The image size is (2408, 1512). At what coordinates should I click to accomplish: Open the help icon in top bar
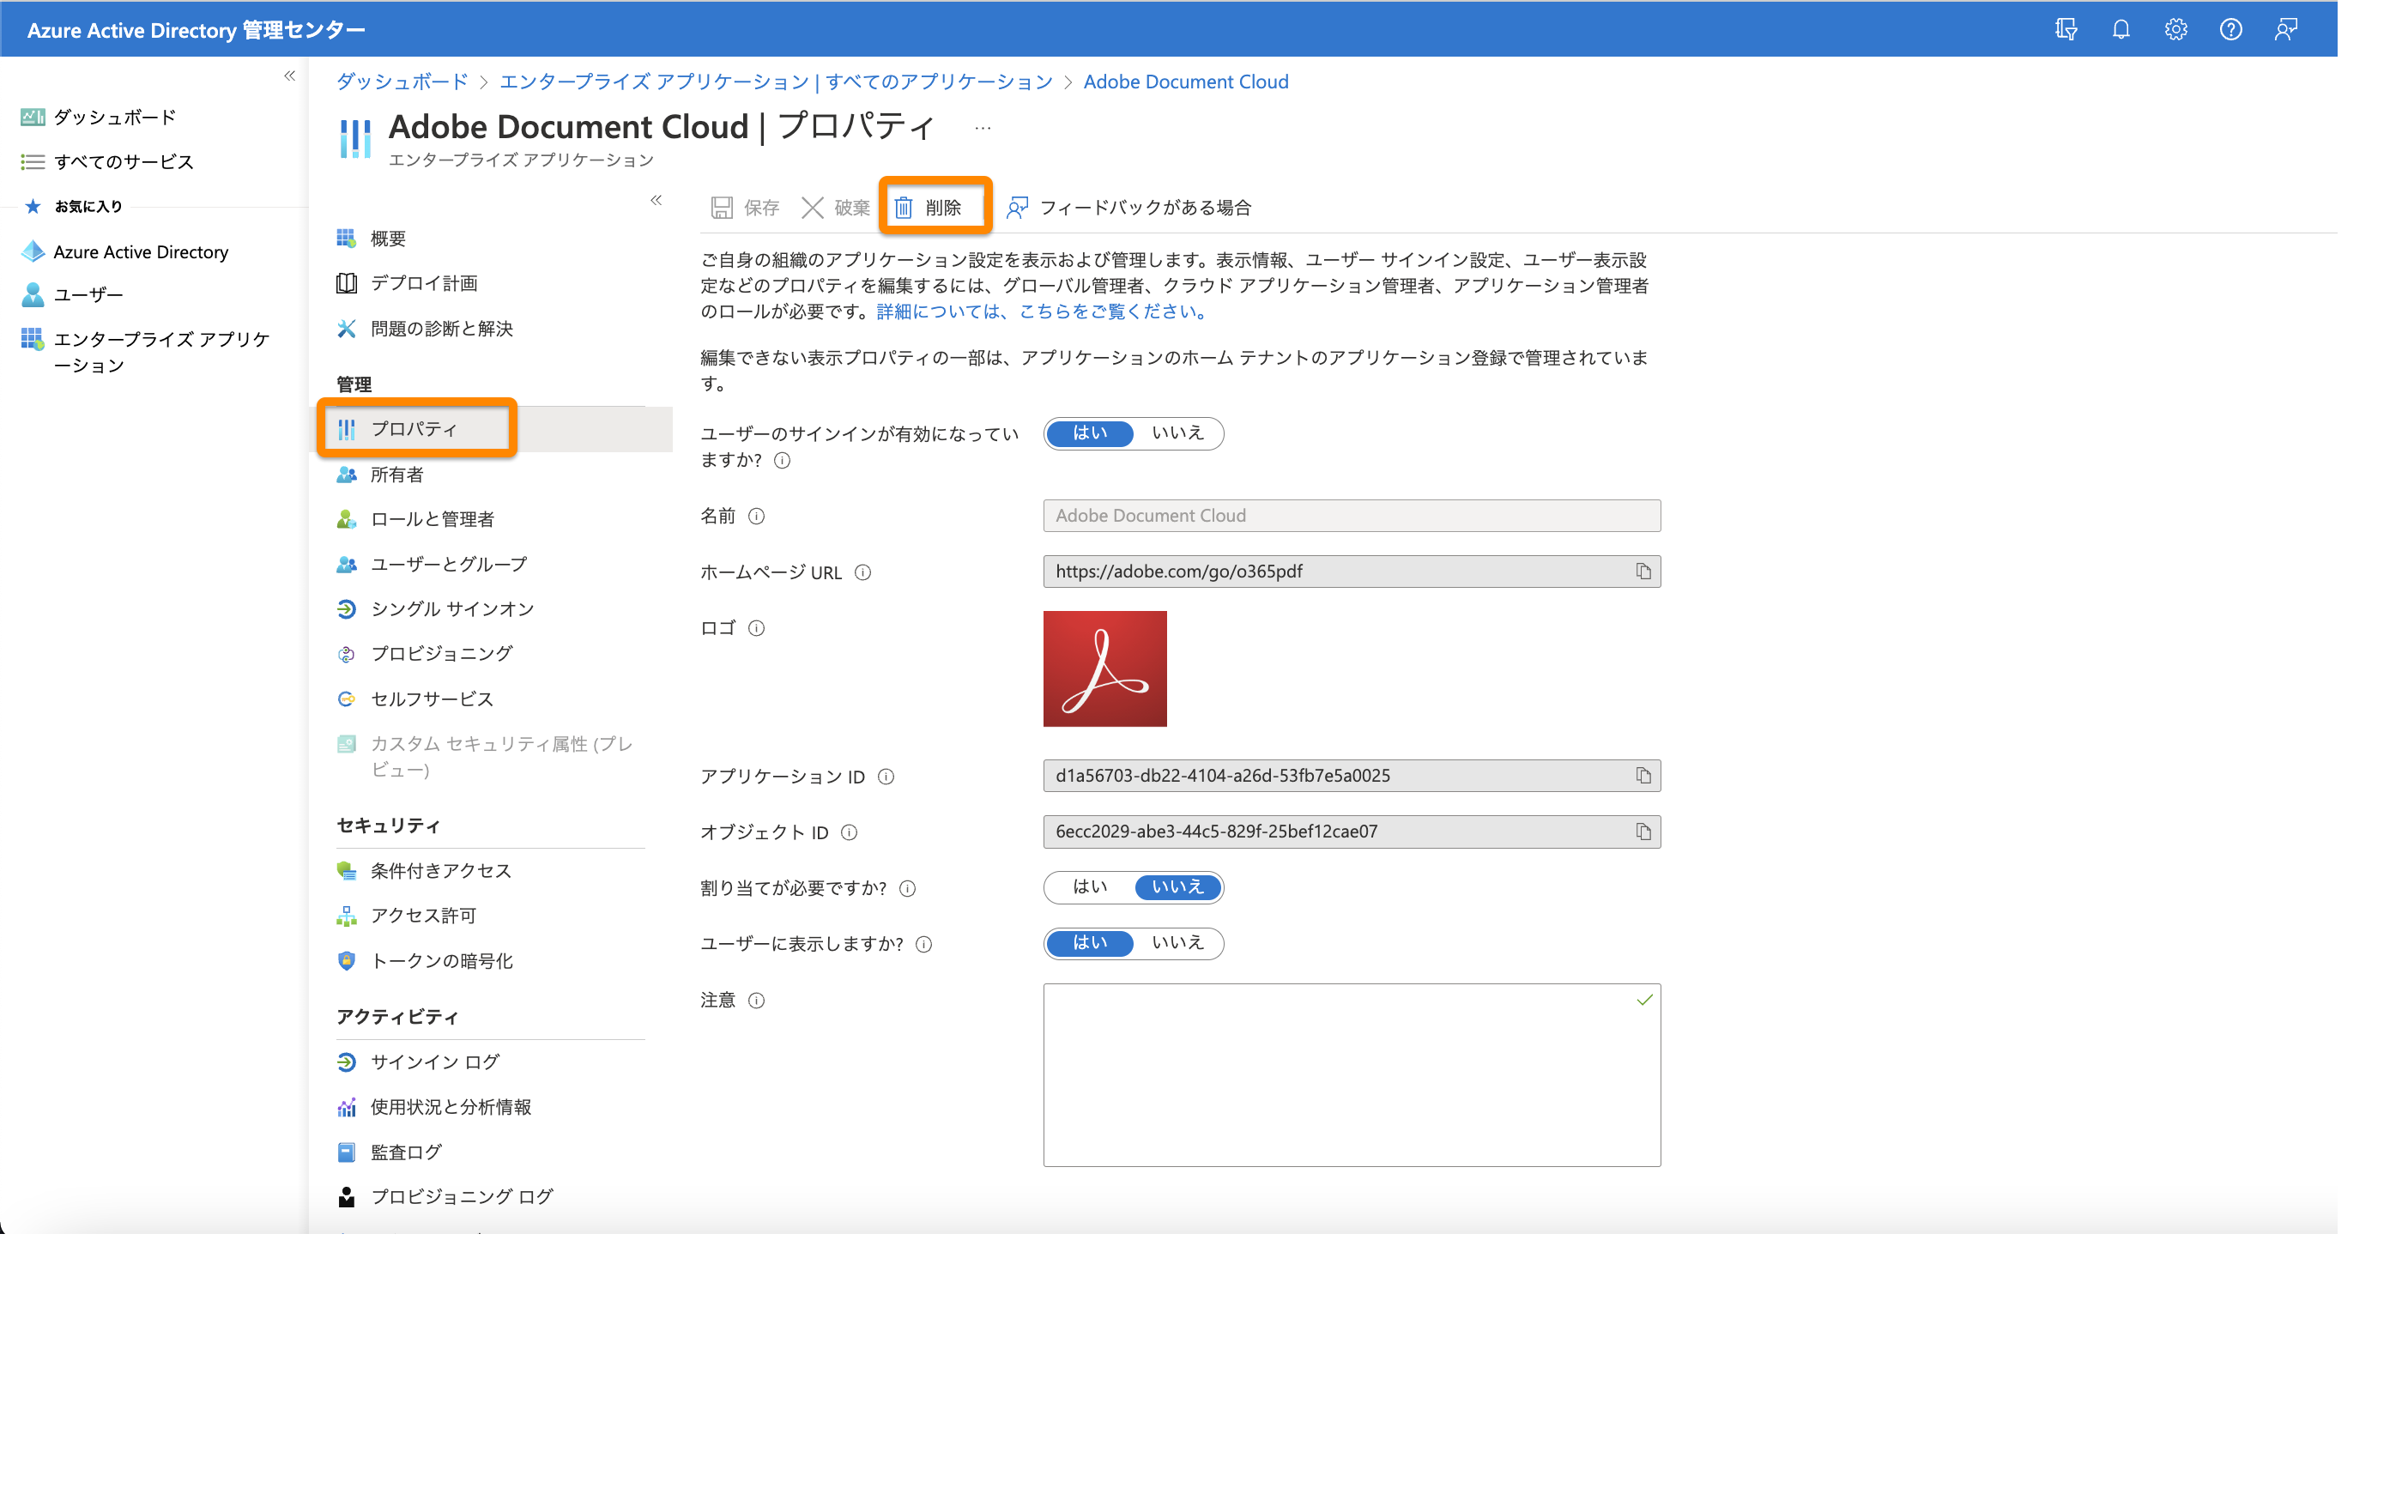[x=2230, y=29]
